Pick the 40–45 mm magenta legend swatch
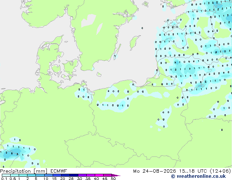Viewport: 232px width, 180px height. (99, 175)
